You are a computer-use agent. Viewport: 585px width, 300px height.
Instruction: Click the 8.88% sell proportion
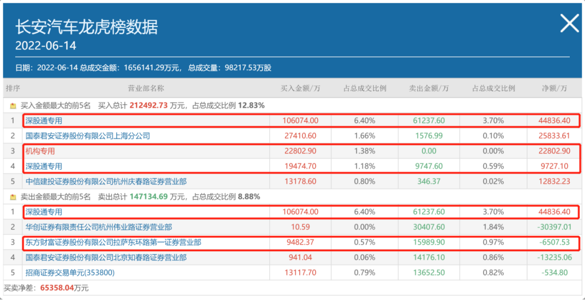point(249,197)
